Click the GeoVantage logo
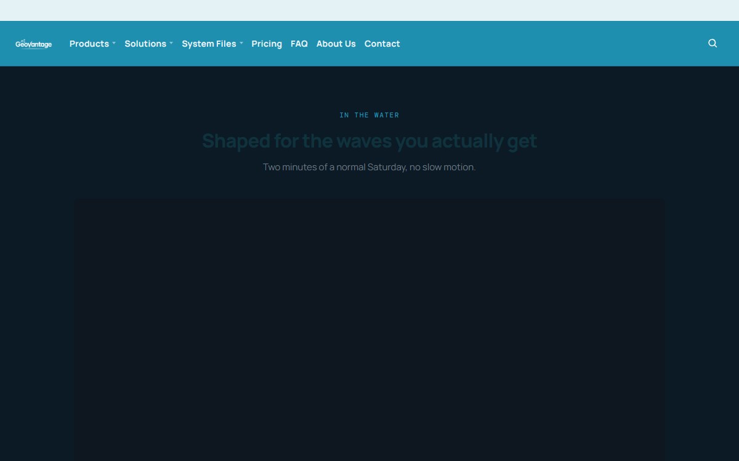 coord(34,44)
